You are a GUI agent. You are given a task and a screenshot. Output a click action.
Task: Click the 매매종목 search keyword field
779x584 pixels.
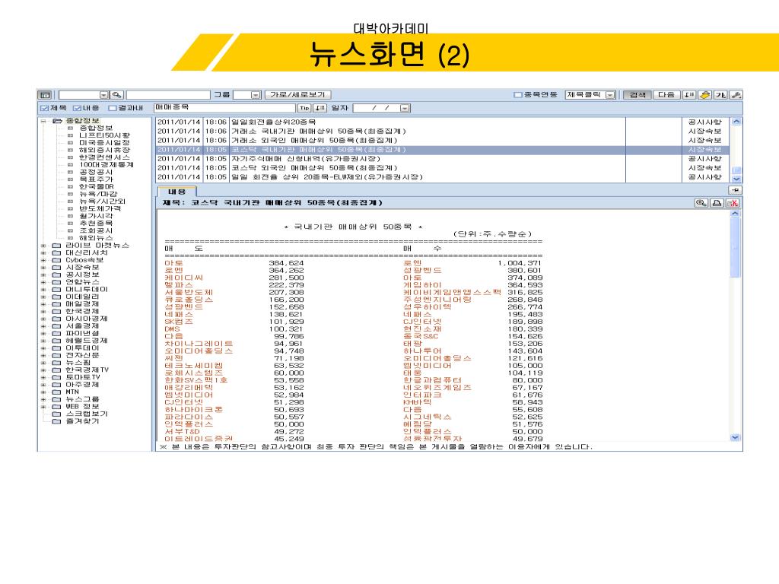click(224, 108)
